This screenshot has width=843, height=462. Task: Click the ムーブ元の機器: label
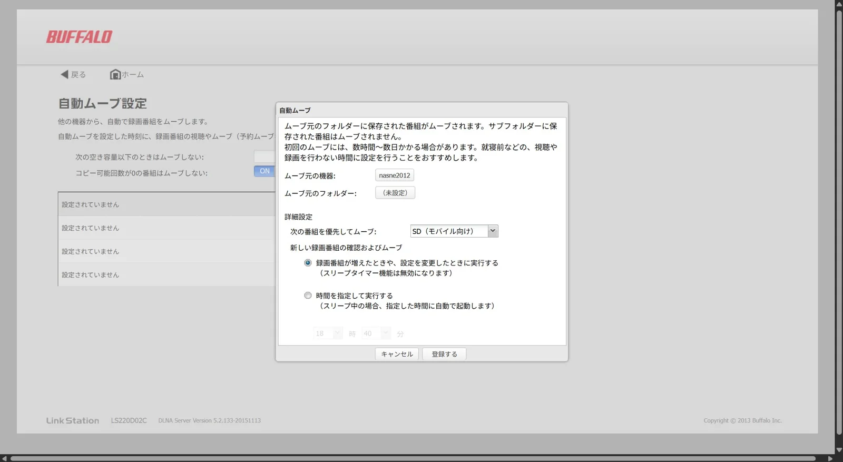coord(310,176)
